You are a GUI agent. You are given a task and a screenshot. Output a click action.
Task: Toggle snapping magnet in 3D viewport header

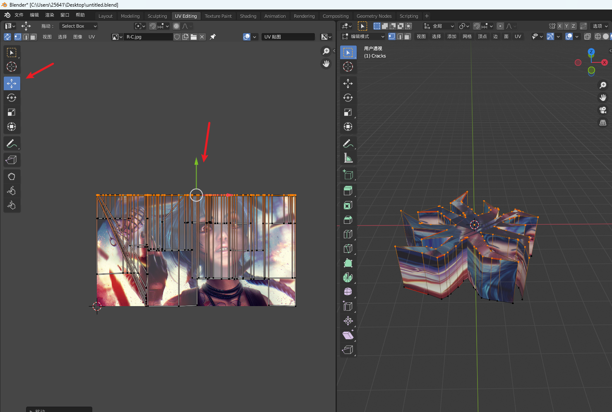[477, 26]
